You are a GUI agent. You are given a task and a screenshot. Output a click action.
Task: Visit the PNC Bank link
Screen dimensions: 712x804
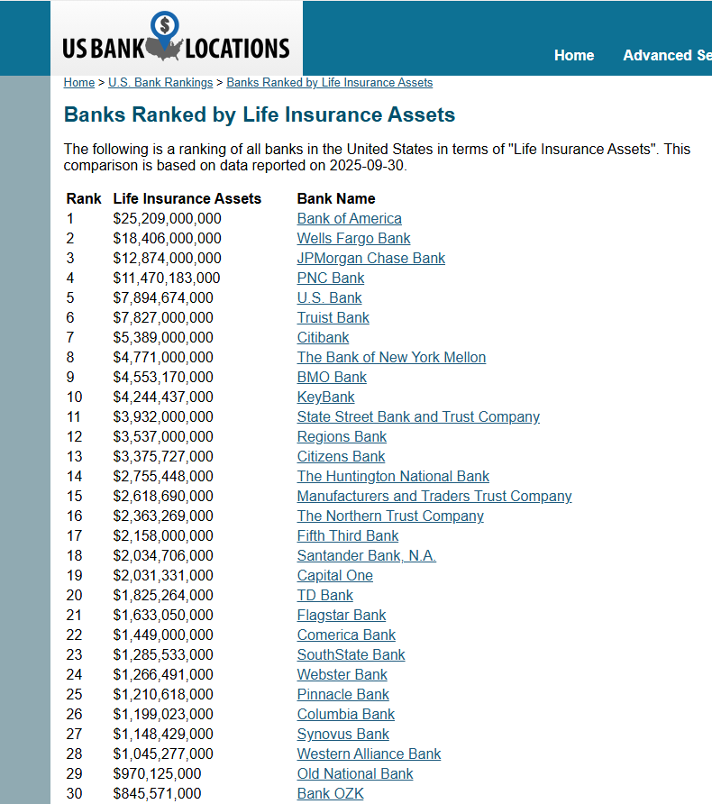click(x=331, y=278)
